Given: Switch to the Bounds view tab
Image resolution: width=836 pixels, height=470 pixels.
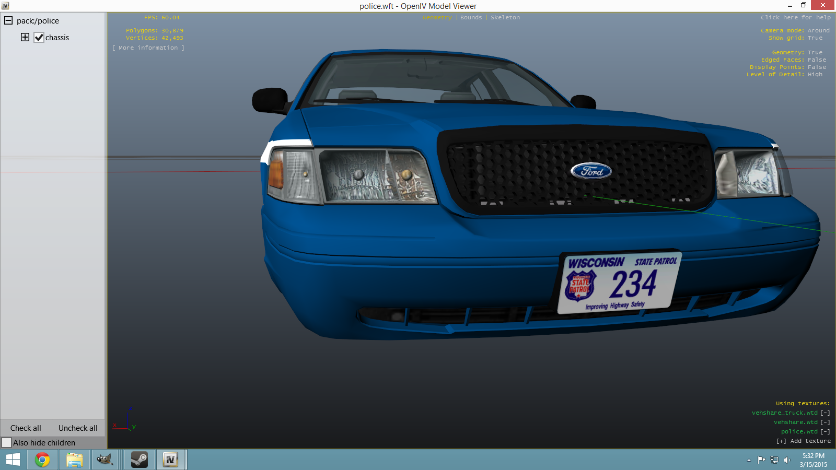Looking at the screenshot, I should [x=471, y=18].
